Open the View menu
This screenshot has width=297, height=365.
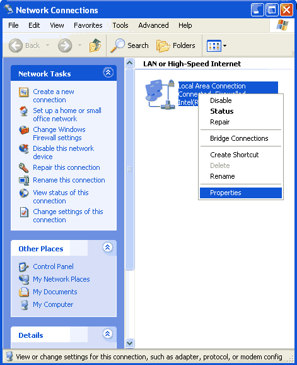point(57,25)
